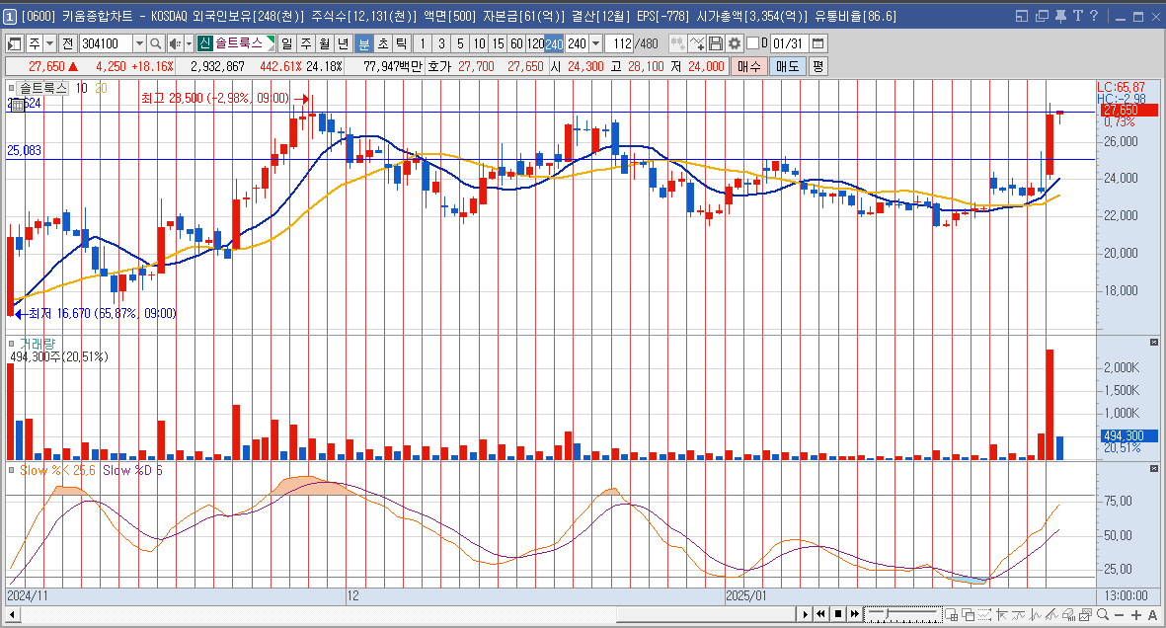Viewport: 1166px width, 628px height.
Task: Collapse the 솔트룩스 price panel marker
Action: [11, 88]
